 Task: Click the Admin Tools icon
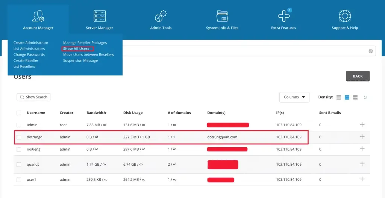coord(161,17)
